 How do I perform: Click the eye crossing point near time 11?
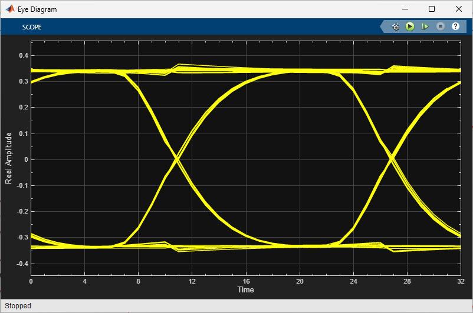coord(177,159)
